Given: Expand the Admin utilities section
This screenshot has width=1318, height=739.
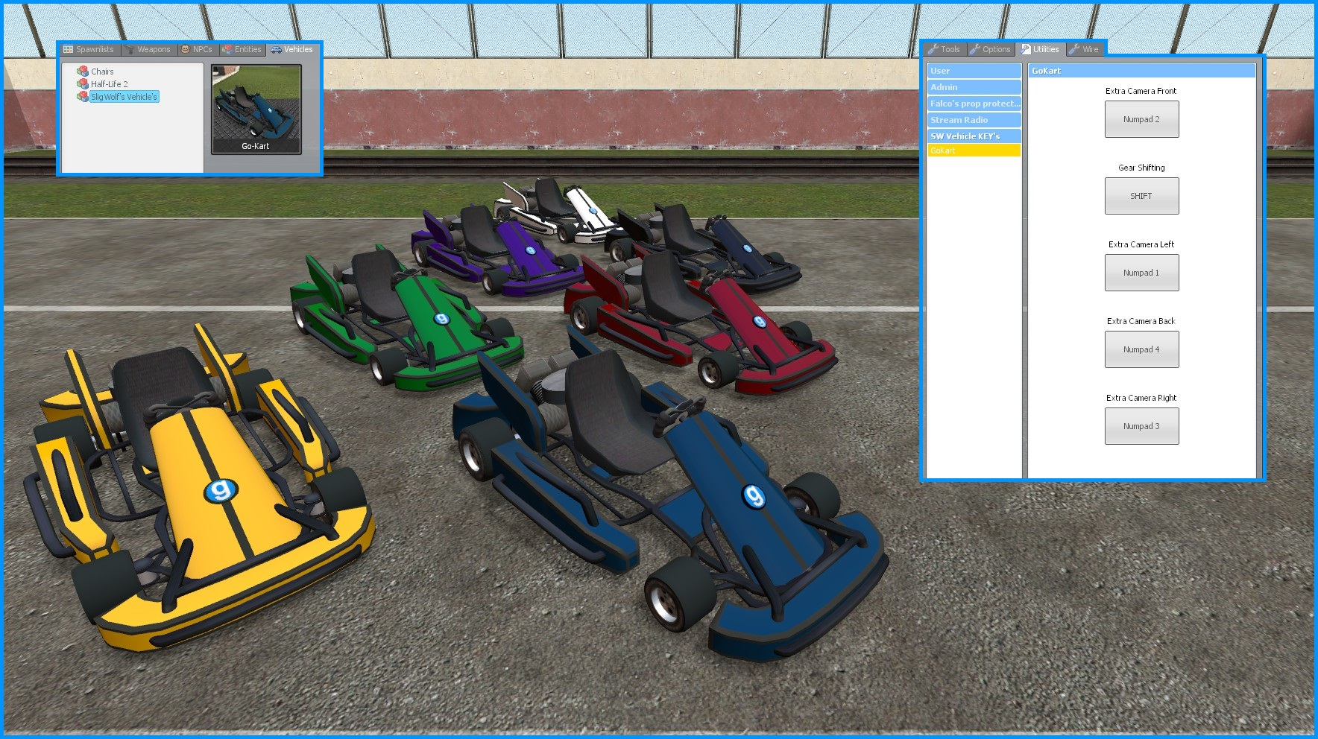Looking at the screenshot, I should [x=974, y=87].
